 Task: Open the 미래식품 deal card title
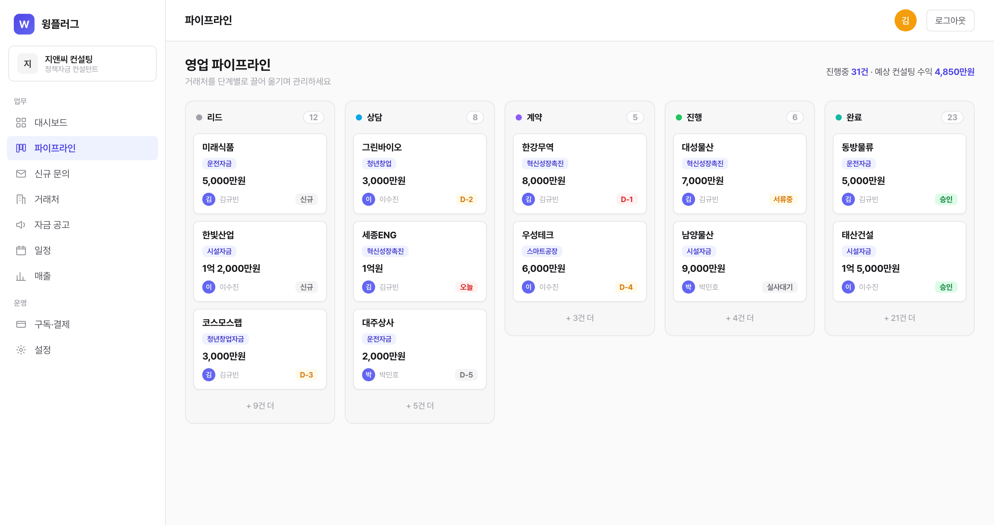pyautogui.click(x=218, y=147)
